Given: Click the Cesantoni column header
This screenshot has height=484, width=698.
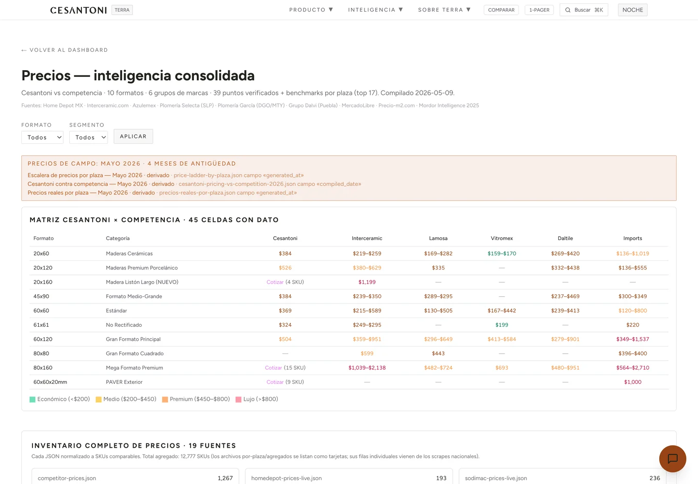Looking at the screenshot, I should pos(285,239).
